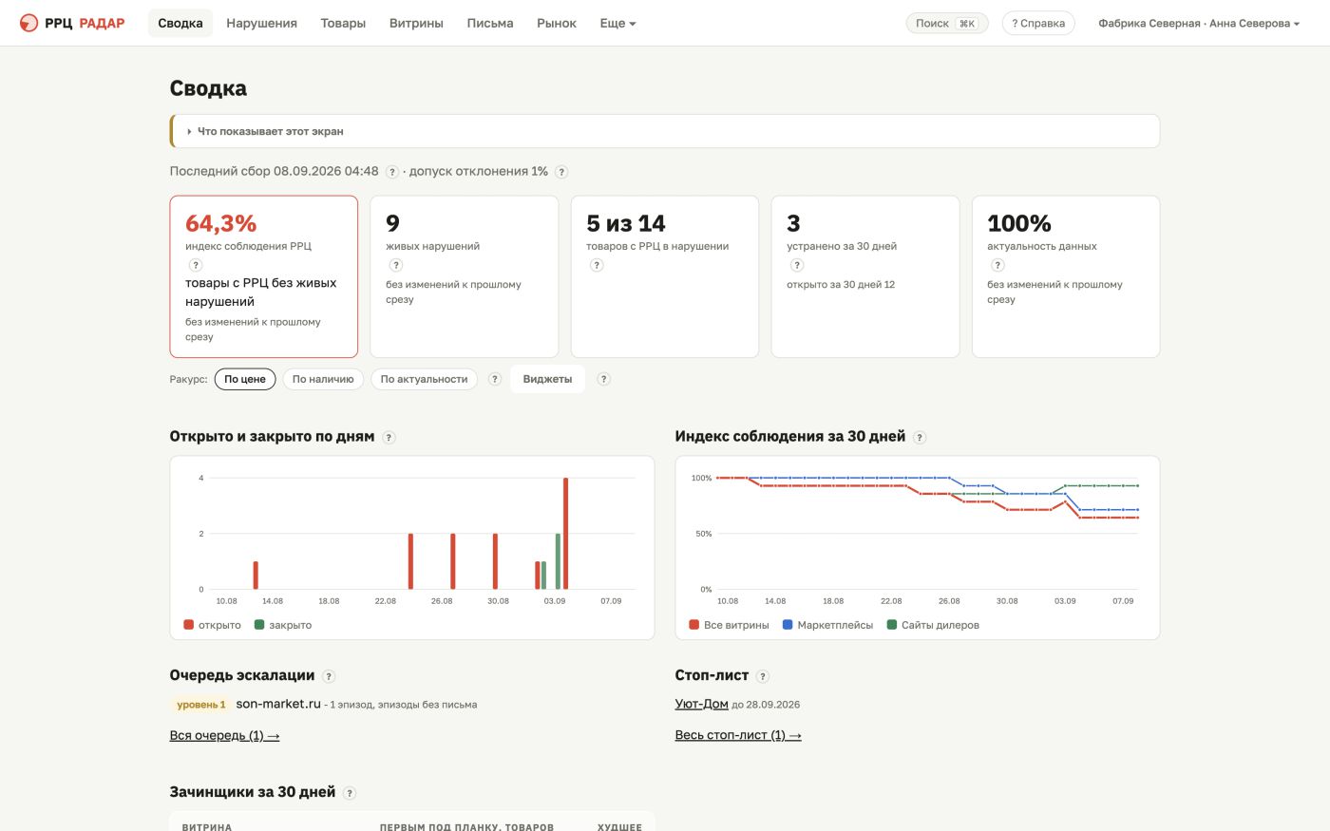Go to the Товары tab
The image size is (1330, 831).
click(343, 23)
